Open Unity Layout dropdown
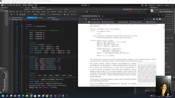 pyautogui.click(x=169, y=5)
